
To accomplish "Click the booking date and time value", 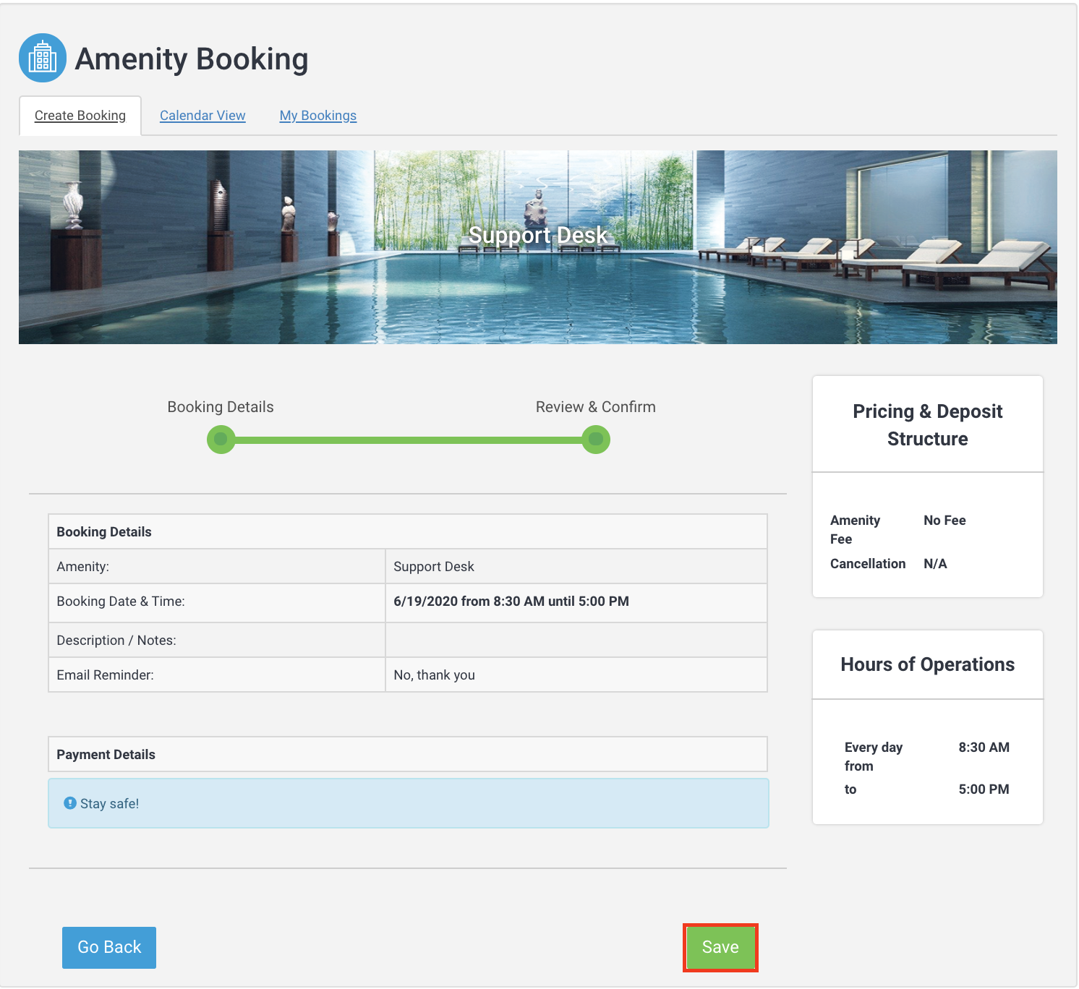I will point(511,601).
